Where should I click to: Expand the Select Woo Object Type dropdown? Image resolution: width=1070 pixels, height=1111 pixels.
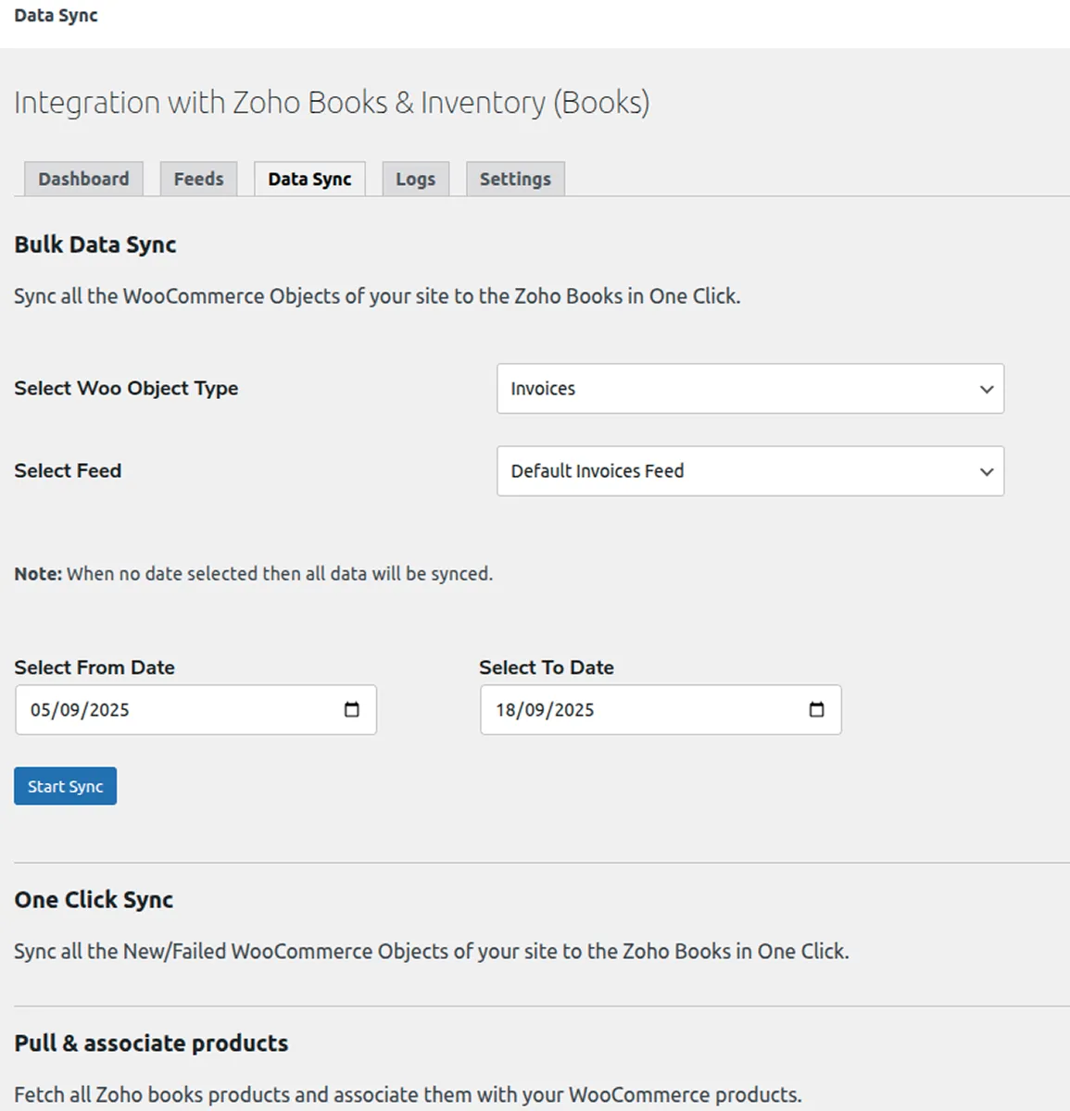[749, 389]
